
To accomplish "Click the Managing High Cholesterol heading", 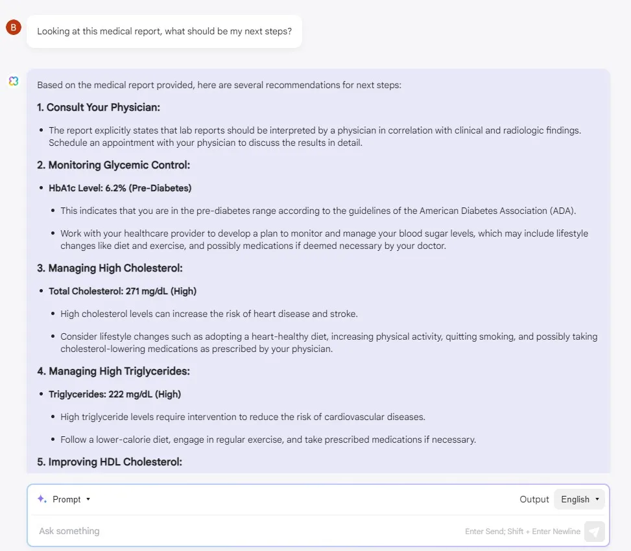I will pos(110,268).
